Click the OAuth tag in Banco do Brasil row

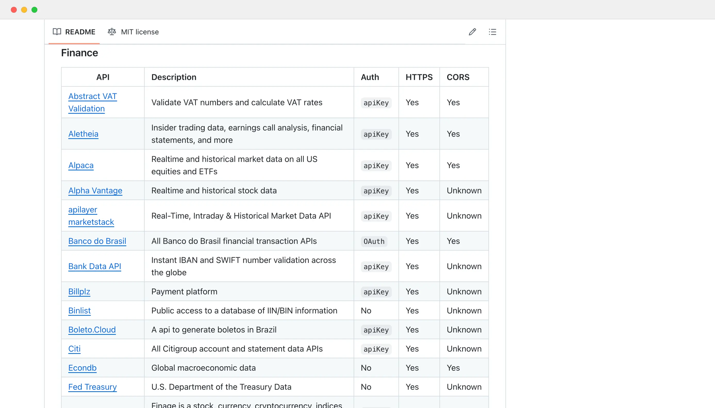tap(374, 241)
